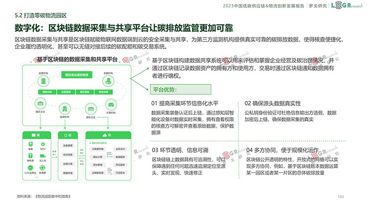The height and width of the screenshot is (206, 367).
Task: Click the device icon in the 端 header
Action: pos(34,135)
